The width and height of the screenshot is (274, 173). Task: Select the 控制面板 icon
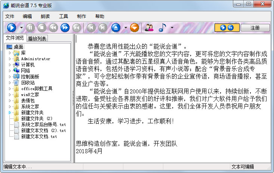coord(16,77)
